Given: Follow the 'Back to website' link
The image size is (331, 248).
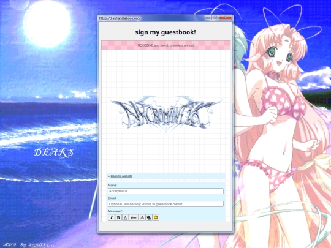Looking at the screenshot, I should point(121,176).
